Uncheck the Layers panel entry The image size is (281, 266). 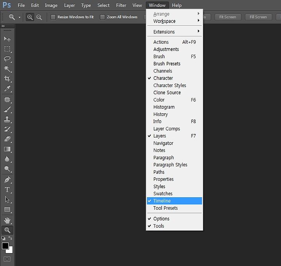tap(174, 136)
